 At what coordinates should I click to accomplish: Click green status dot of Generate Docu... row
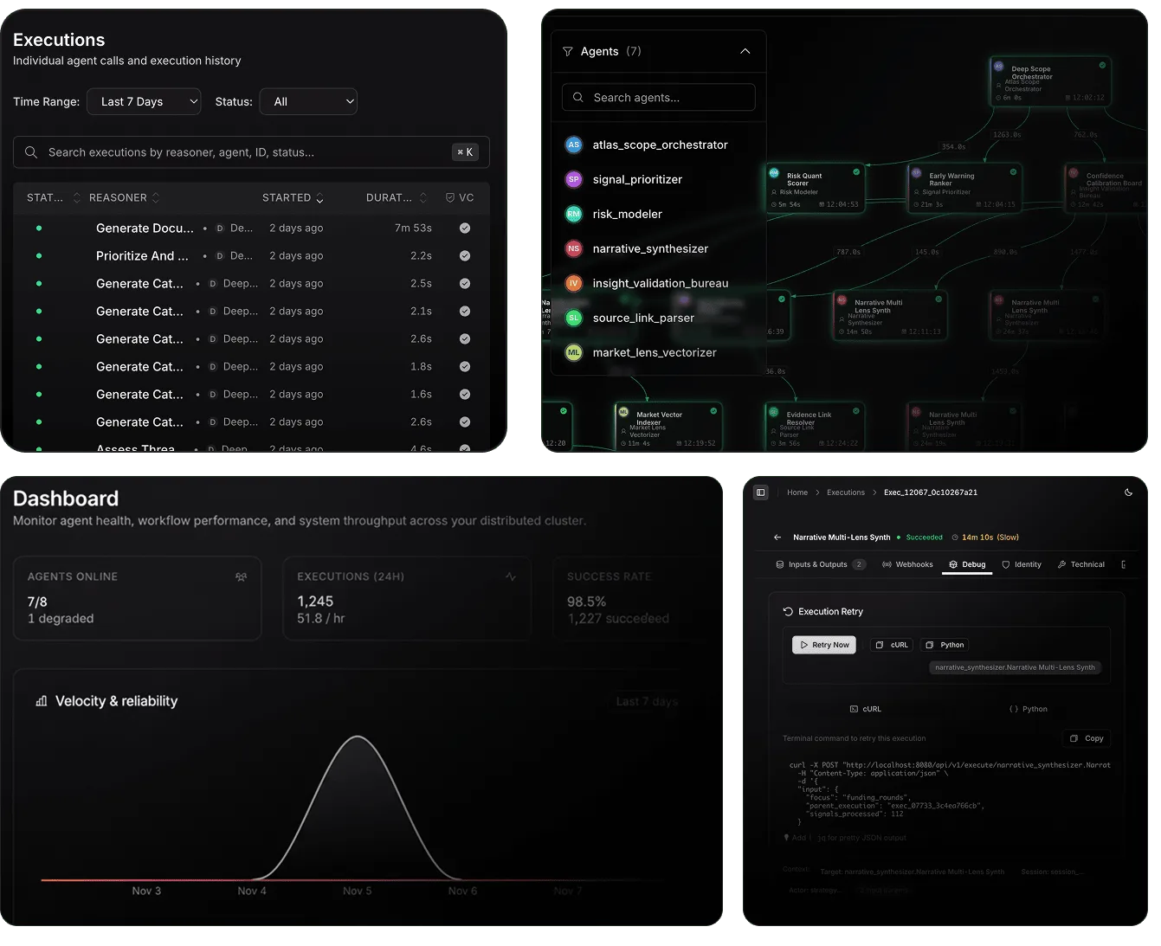pos(39,228)
